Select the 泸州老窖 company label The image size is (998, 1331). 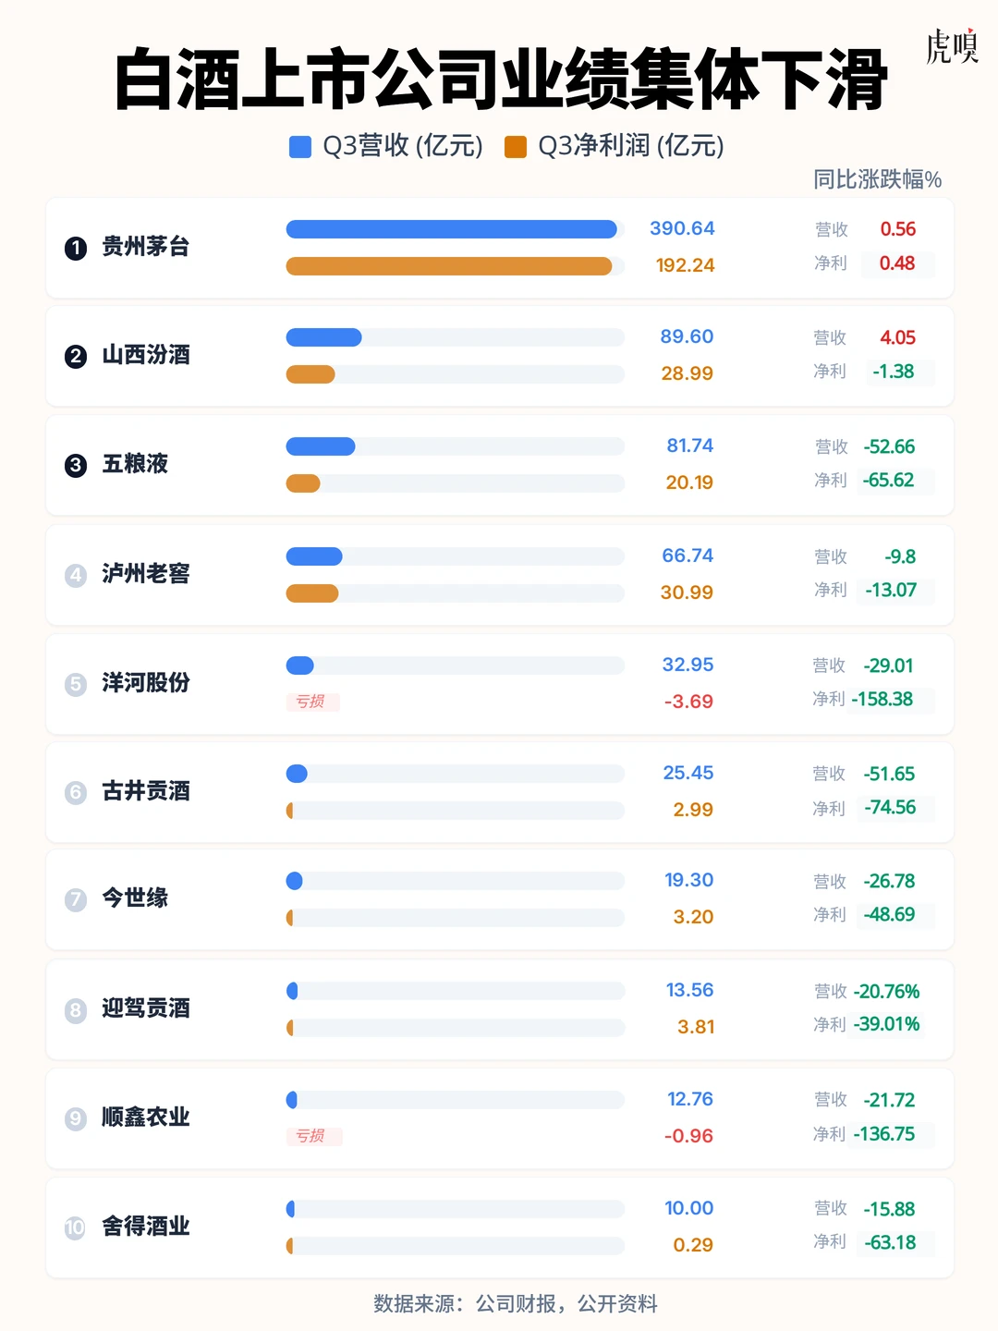(144, 574)
